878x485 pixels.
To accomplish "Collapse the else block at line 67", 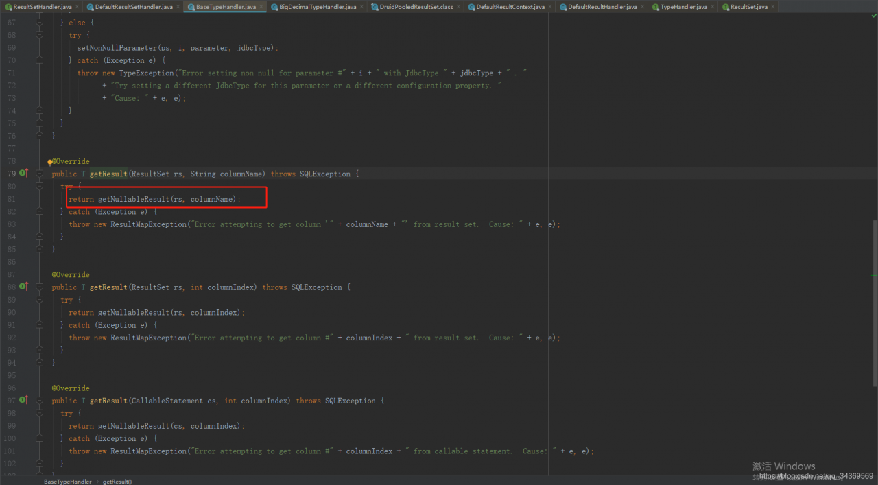I will (x=39, y=23).
